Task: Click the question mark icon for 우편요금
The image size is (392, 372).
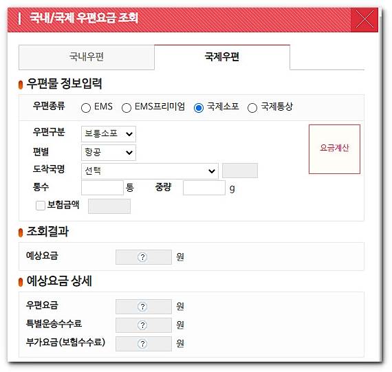Action: tap(142, 307)
